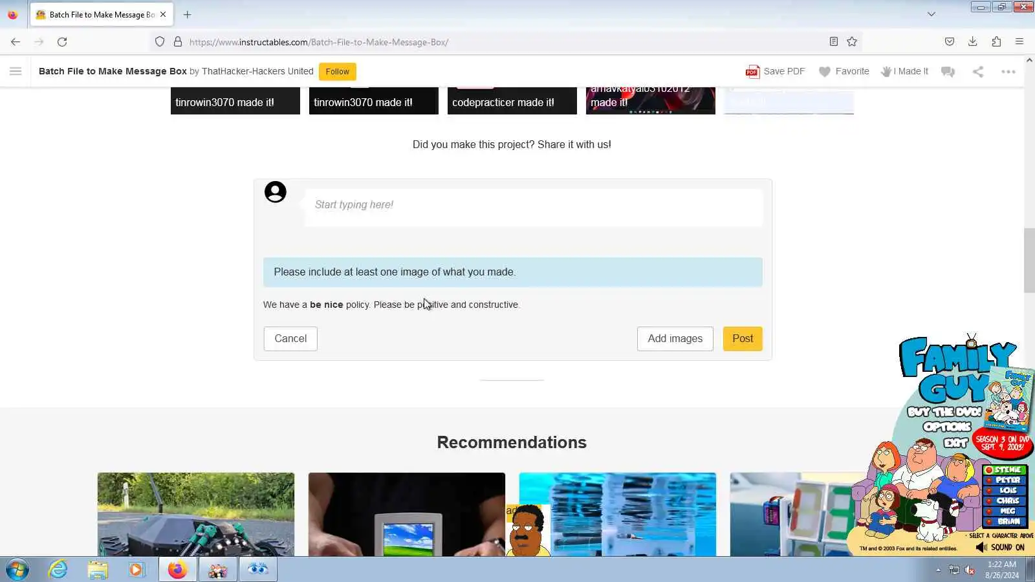
Task: Select the Stewie character option
Action: 1005,470
